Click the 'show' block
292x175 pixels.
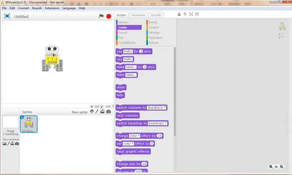tap(121, 87)
